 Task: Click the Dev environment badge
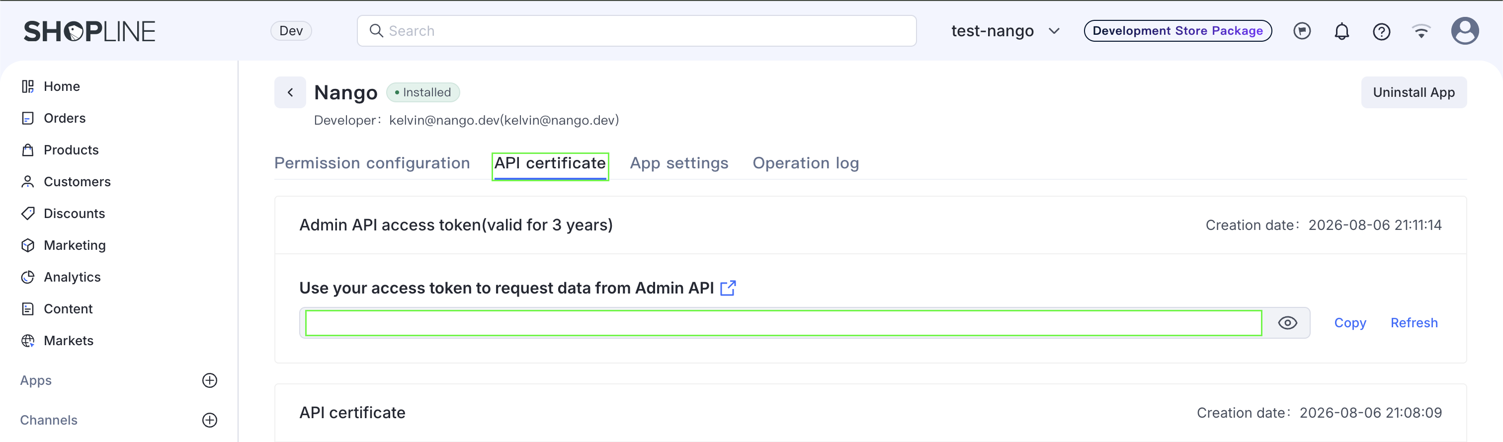click(x=291, y=31)
